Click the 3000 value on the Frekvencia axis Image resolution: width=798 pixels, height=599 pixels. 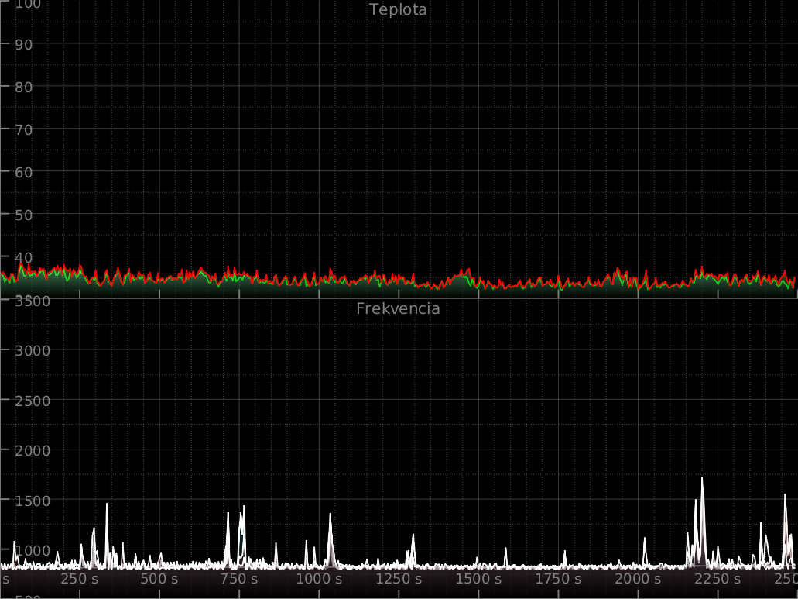click(x=33, y=351)
